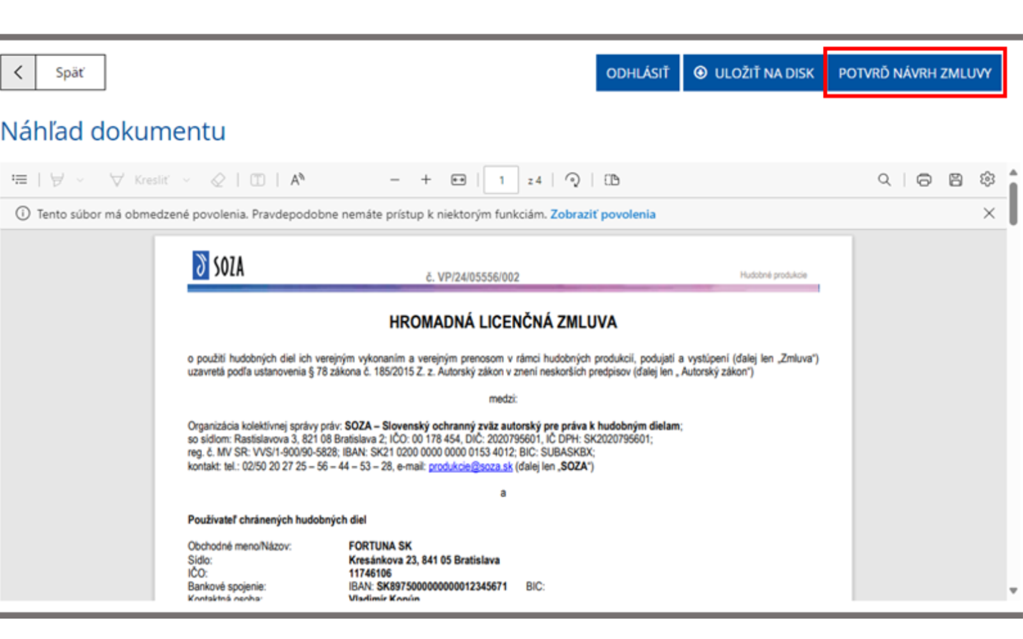Screen dimensions: 1023x639
Task: Click the IBAN SK8975000000000012345671 value
Action: (x=442, y=586)
